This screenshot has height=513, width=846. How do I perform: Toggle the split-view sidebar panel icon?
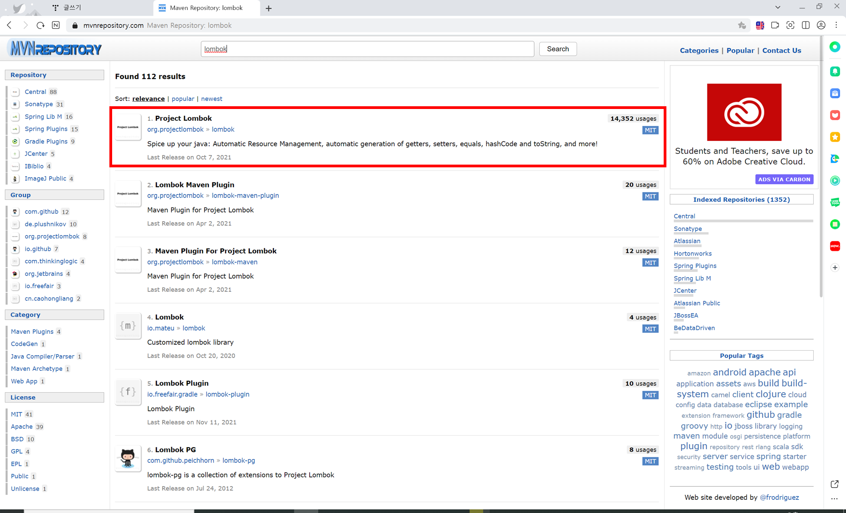click(x=805, y=25)
